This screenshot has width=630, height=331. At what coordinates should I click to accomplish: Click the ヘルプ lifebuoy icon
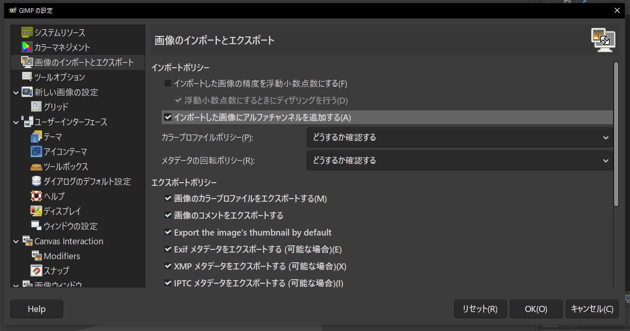pyautogui.click(x=36, y=196)
